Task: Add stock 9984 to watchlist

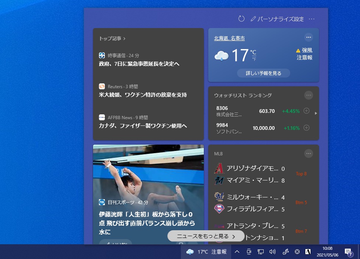Action: (306, 128)
